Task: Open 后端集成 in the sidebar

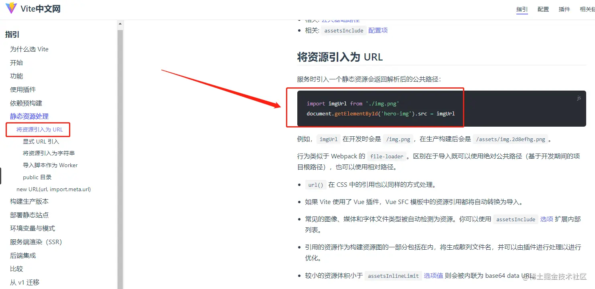Action: coord(23,255)
